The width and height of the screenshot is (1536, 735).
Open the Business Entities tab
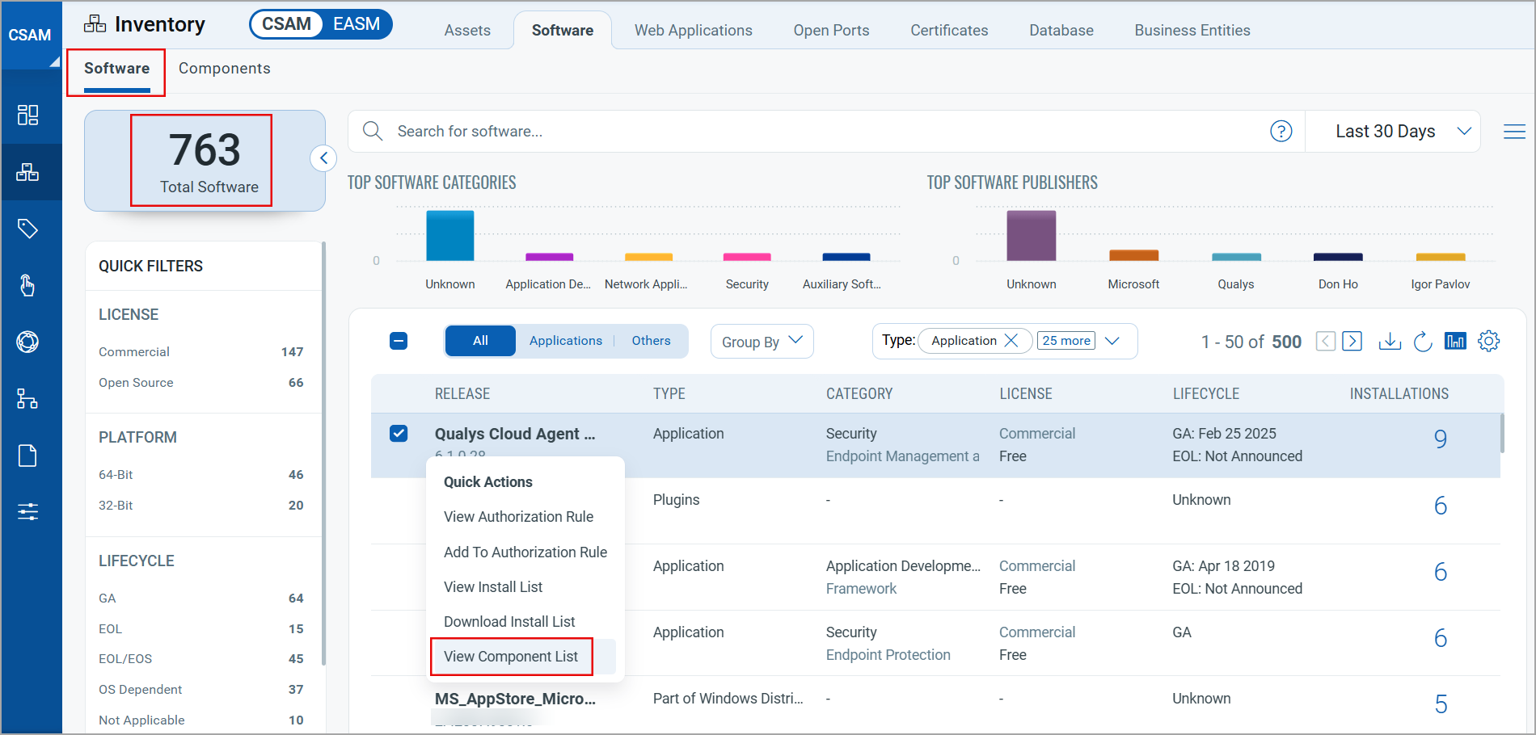click(x=1192, y=31)
